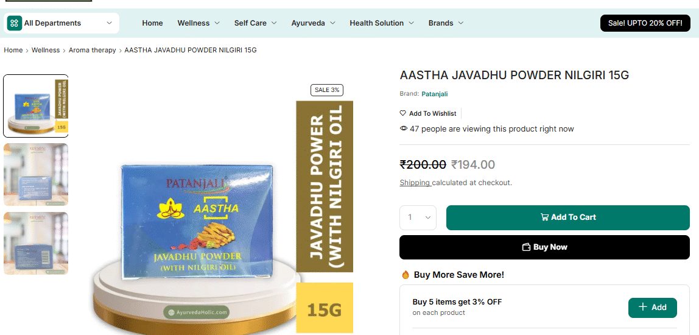Expand the Wellness menu
Screen dimensions: 699x335
pyautogui.click(x=198, y=23)
